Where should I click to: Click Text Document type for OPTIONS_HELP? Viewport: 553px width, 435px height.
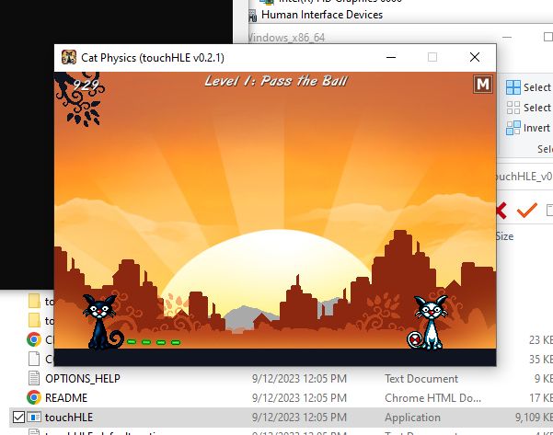click(421, 379)
